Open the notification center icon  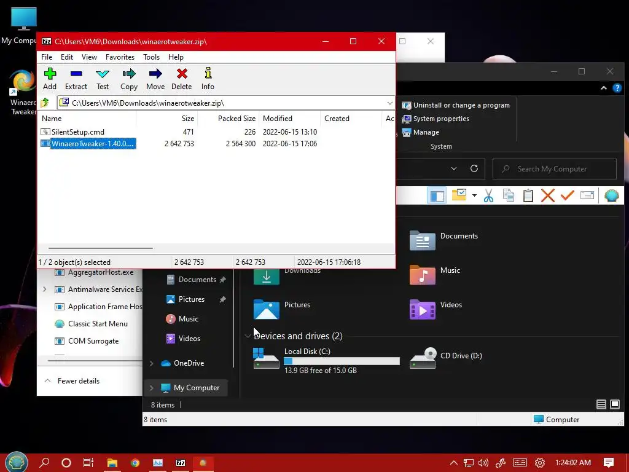609,463
